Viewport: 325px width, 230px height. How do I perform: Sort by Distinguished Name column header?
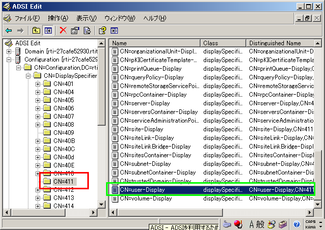coord(280,43)
